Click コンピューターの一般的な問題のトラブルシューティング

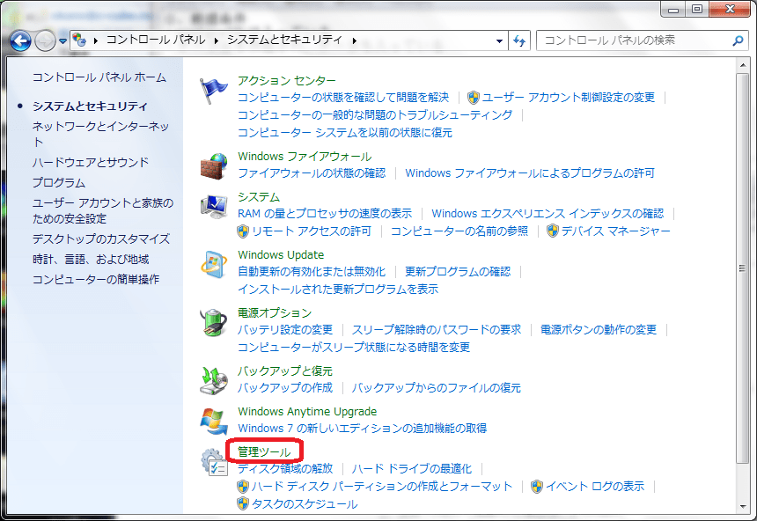click(x=375, y=115)
